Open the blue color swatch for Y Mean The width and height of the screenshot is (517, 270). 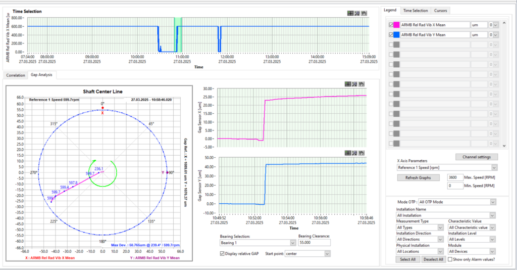pos(397,35)
